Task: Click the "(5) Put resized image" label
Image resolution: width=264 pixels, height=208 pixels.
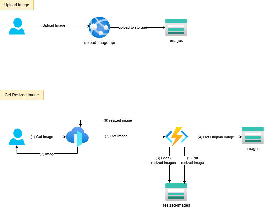Action: point(192,160)
